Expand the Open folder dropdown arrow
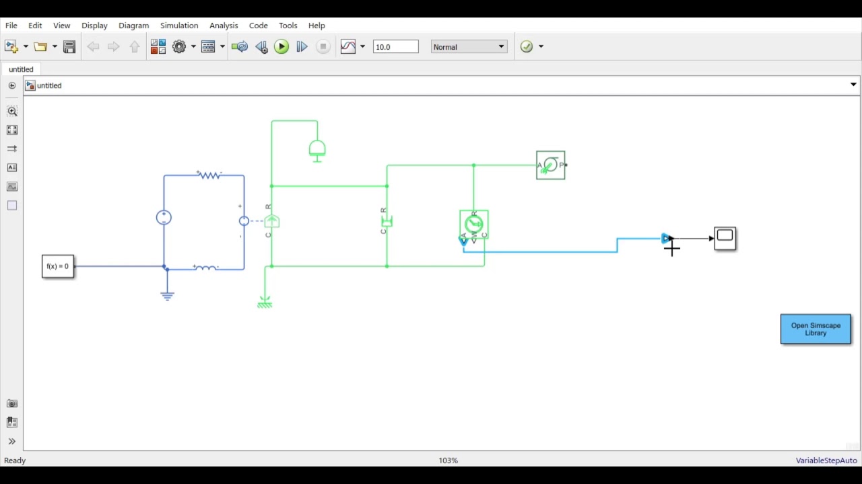Image resolution: width=862 pixels, height=484 pixels. (x=55, y=46)
